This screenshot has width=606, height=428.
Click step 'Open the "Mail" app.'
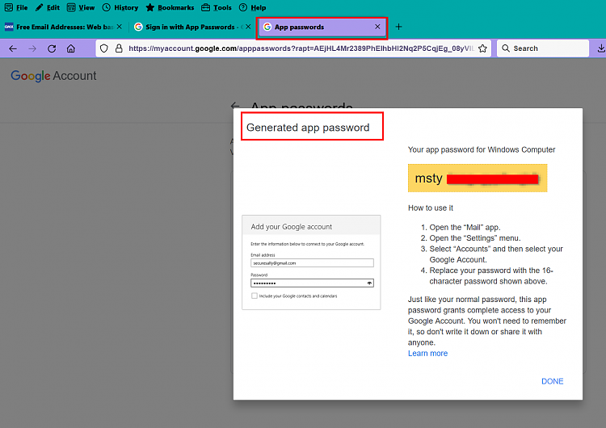465,227
